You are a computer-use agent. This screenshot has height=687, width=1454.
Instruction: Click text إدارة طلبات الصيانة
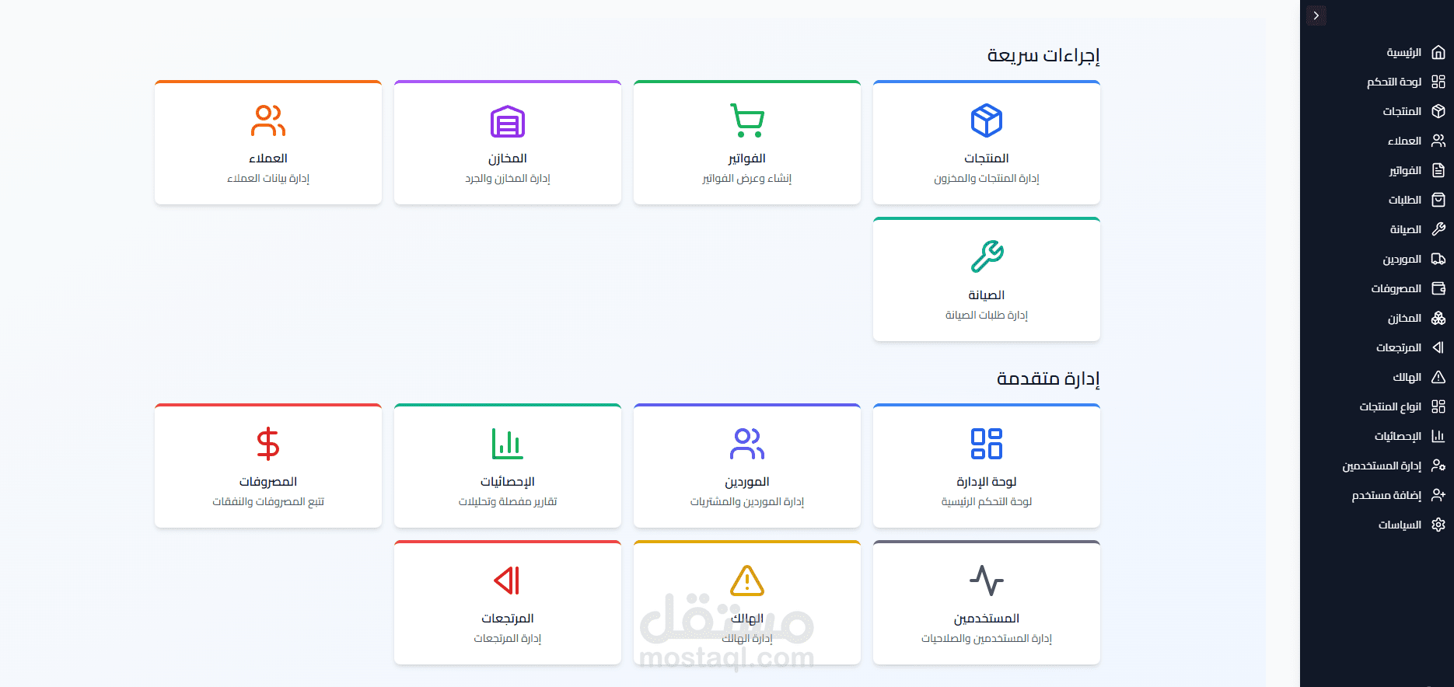pos(987,316)
